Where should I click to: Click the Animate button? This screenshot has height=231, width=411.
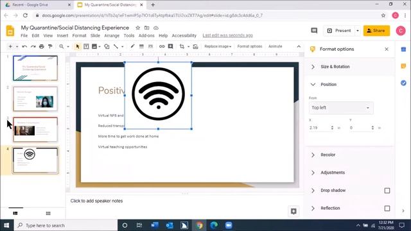[x=275, y=46]
